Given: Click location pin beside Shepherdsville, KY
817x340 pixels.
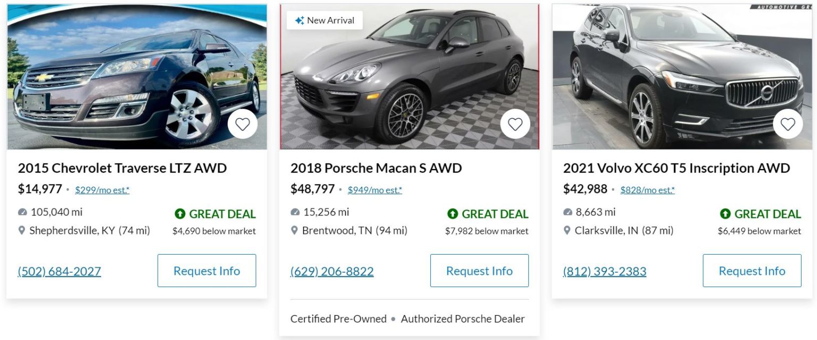Looking at the screenshot, I should coord(22,231).
